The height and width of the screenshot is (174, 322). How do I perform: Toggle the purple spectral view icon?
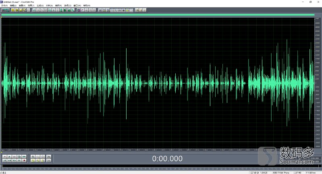(79, 10)
